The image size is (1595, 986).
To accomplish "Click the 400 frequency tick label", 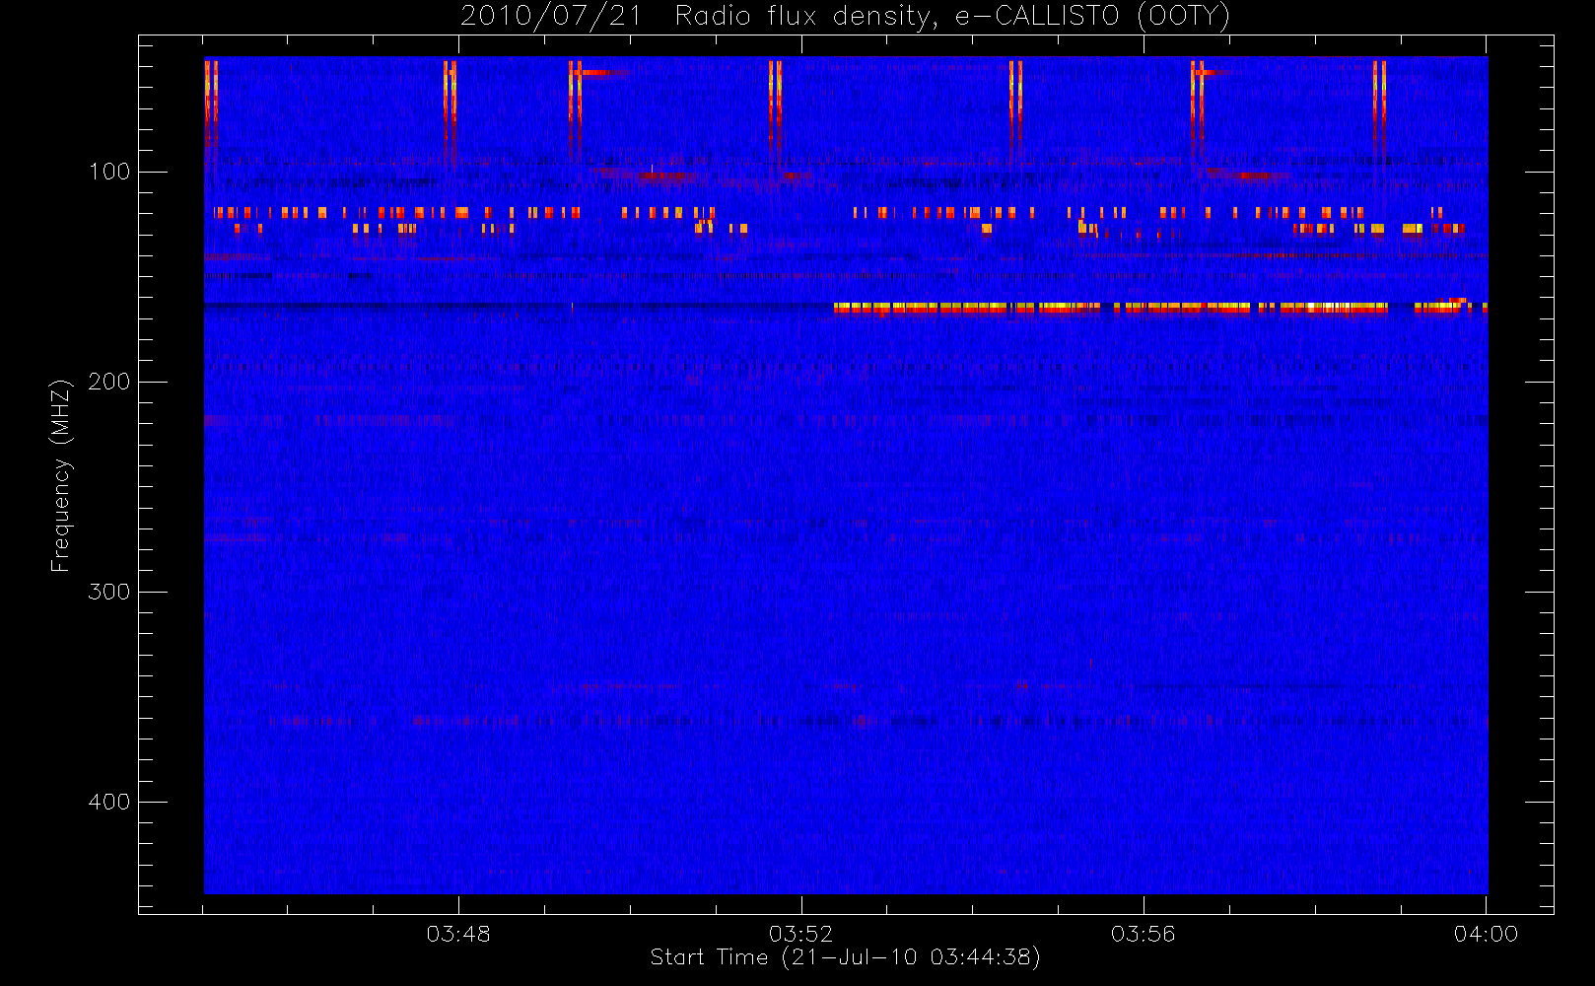I will [x=109, y=802].
